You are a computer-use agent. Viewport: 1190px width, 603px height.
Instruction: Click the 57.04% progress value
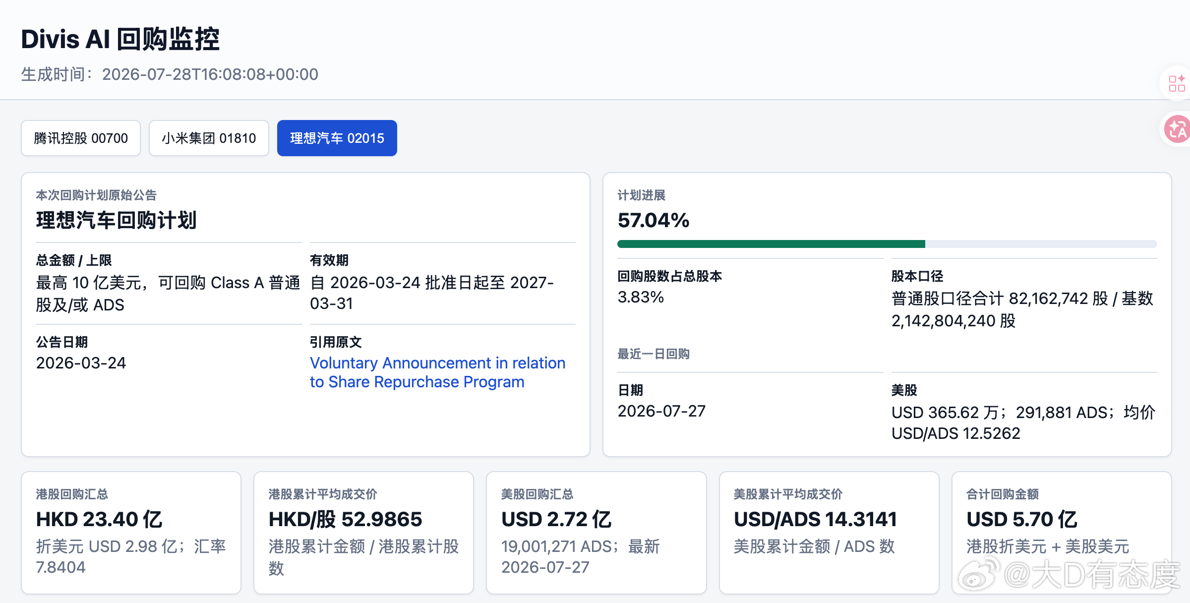click(x=654, y=220)
